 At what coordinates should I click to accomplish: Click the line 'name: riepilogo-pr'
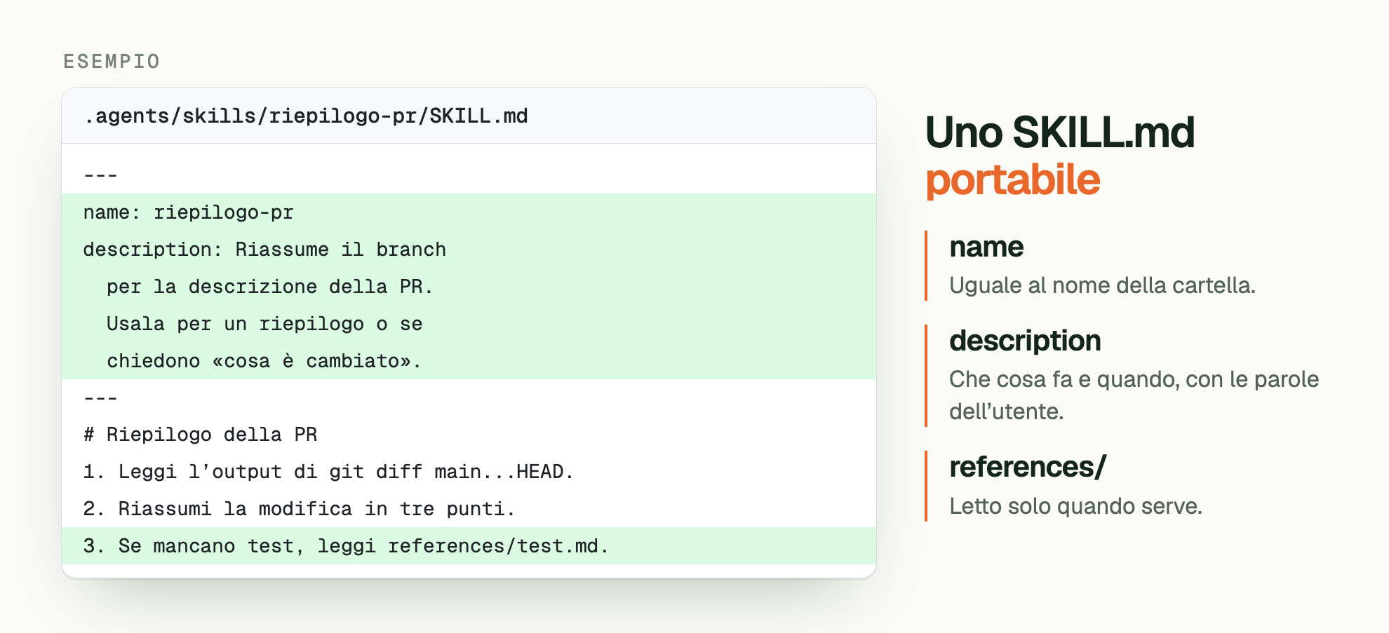point(188,212)
